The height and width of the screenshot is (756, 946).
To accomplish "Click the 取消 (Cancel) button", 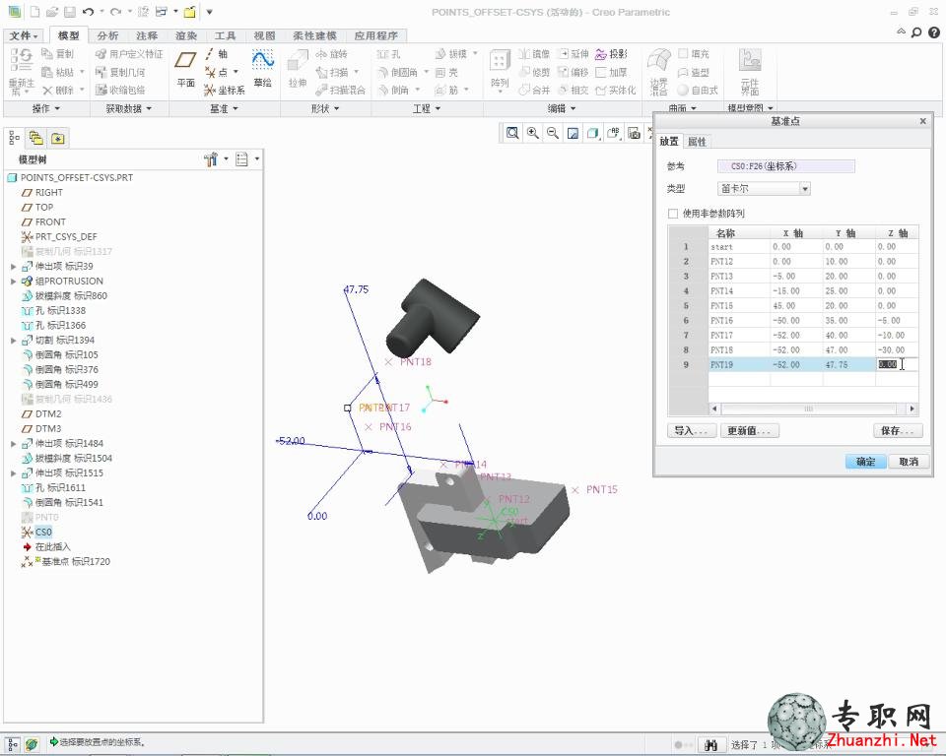I will tap(909, 462).
